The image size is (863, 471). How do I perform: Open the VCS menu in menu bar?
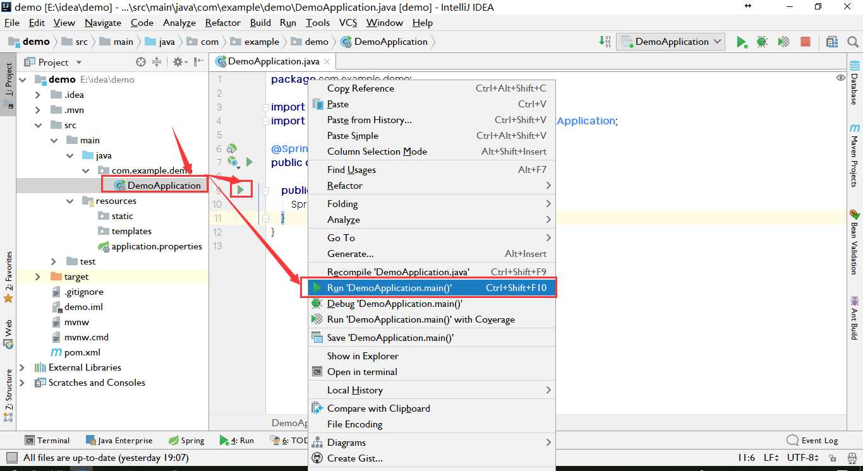point(348,23)
